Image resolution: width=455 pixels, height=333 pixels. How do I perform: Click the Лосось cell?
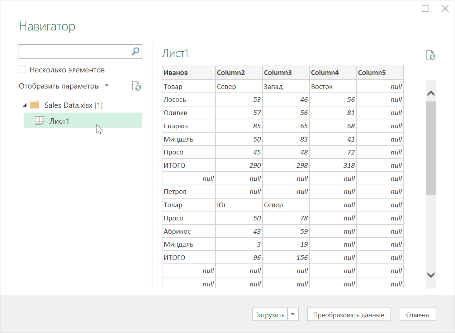click(189, 100)
